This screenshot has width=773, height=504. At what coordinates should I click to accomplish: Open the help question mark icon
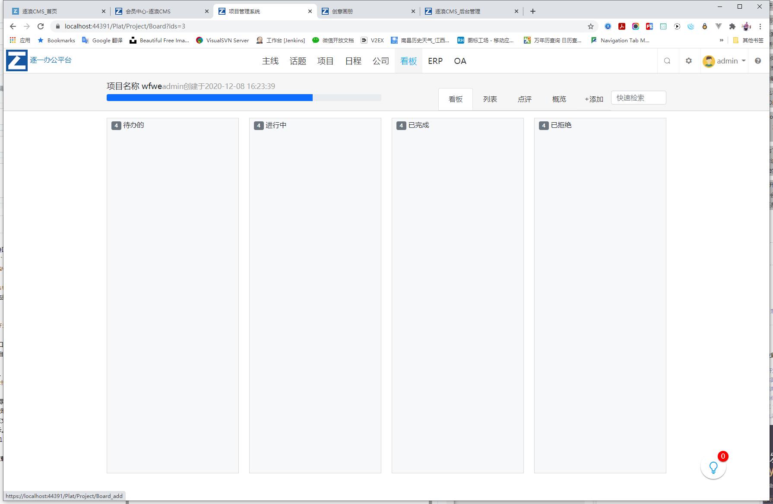click(x=758, y=60)
